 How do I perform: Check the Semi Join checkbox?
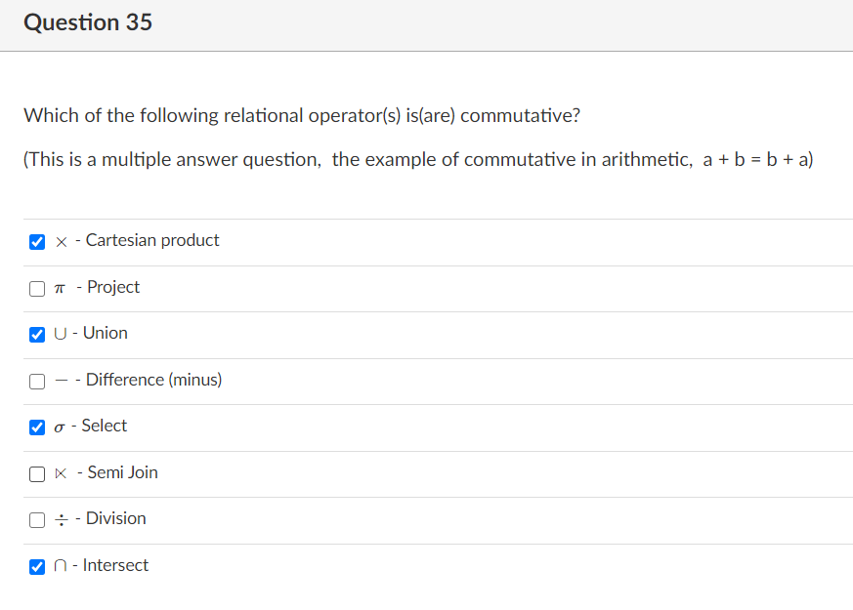[37, 474]
